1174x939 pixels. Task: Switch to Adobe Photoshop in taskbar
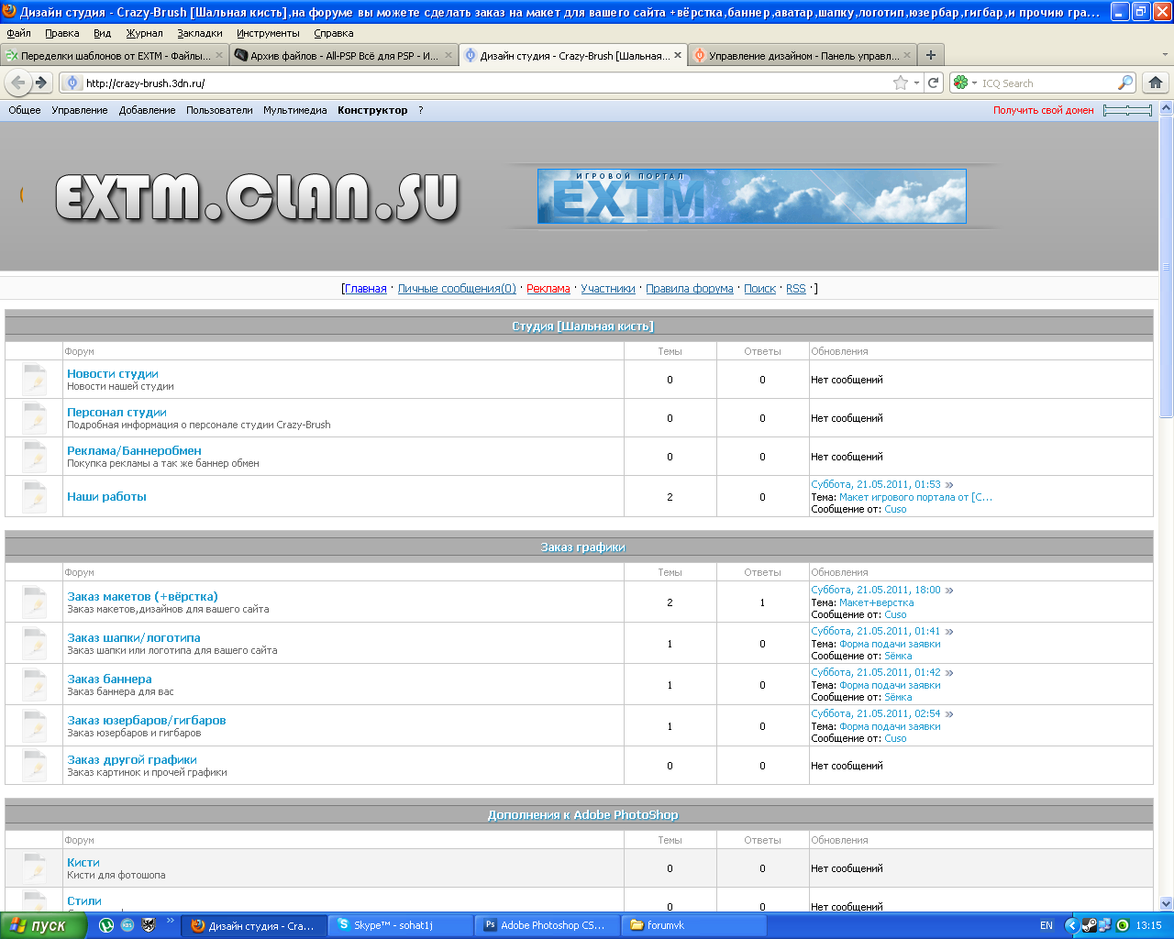(x=547, y=925)
